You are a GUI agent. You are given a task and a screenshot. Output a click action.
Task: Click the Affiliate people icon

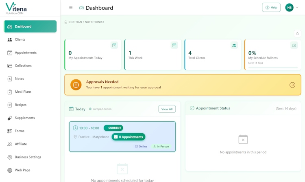click(10, 144)
